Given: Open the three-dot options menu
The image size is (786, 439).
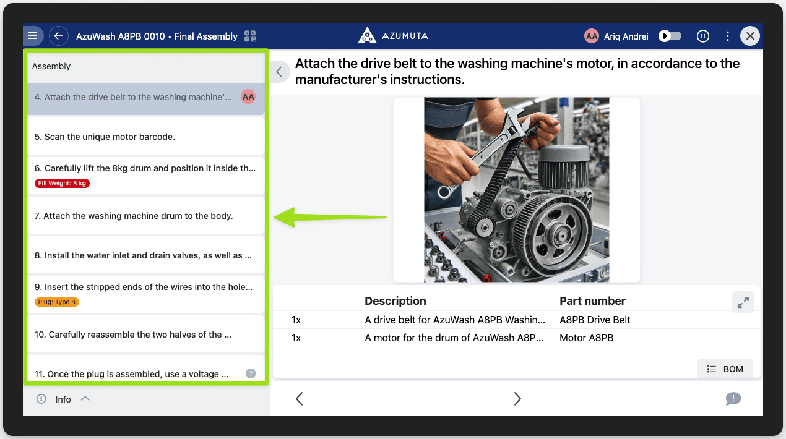Looking at the screenshot, I should 728,36.
